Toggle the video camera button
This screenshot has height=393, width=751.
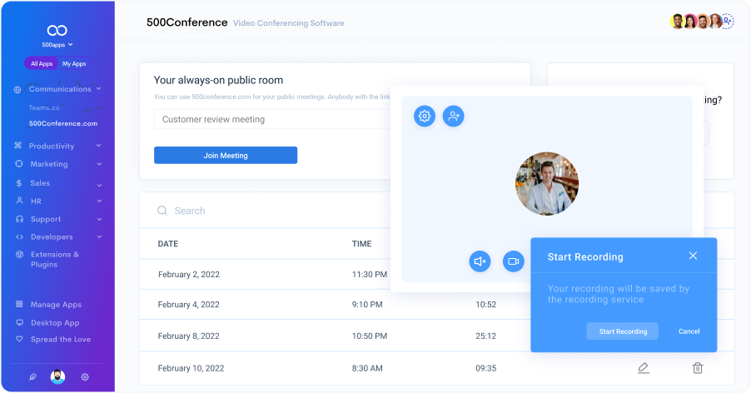514,261
